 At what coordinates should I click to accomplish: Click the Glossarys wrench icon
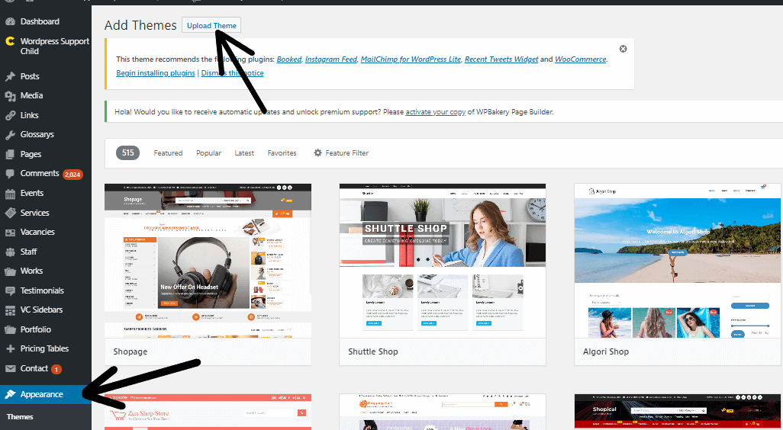[10, 135]
